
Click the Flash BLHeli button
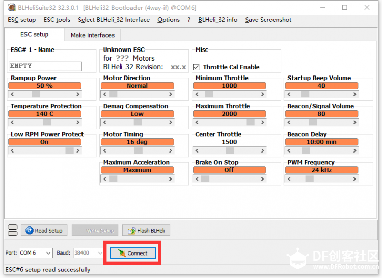point(146,230)
